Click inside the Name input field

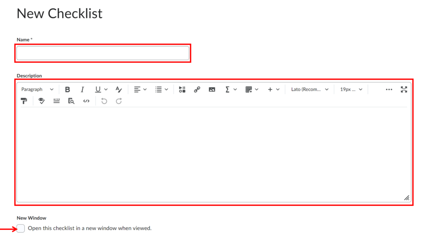click(102, 53)
